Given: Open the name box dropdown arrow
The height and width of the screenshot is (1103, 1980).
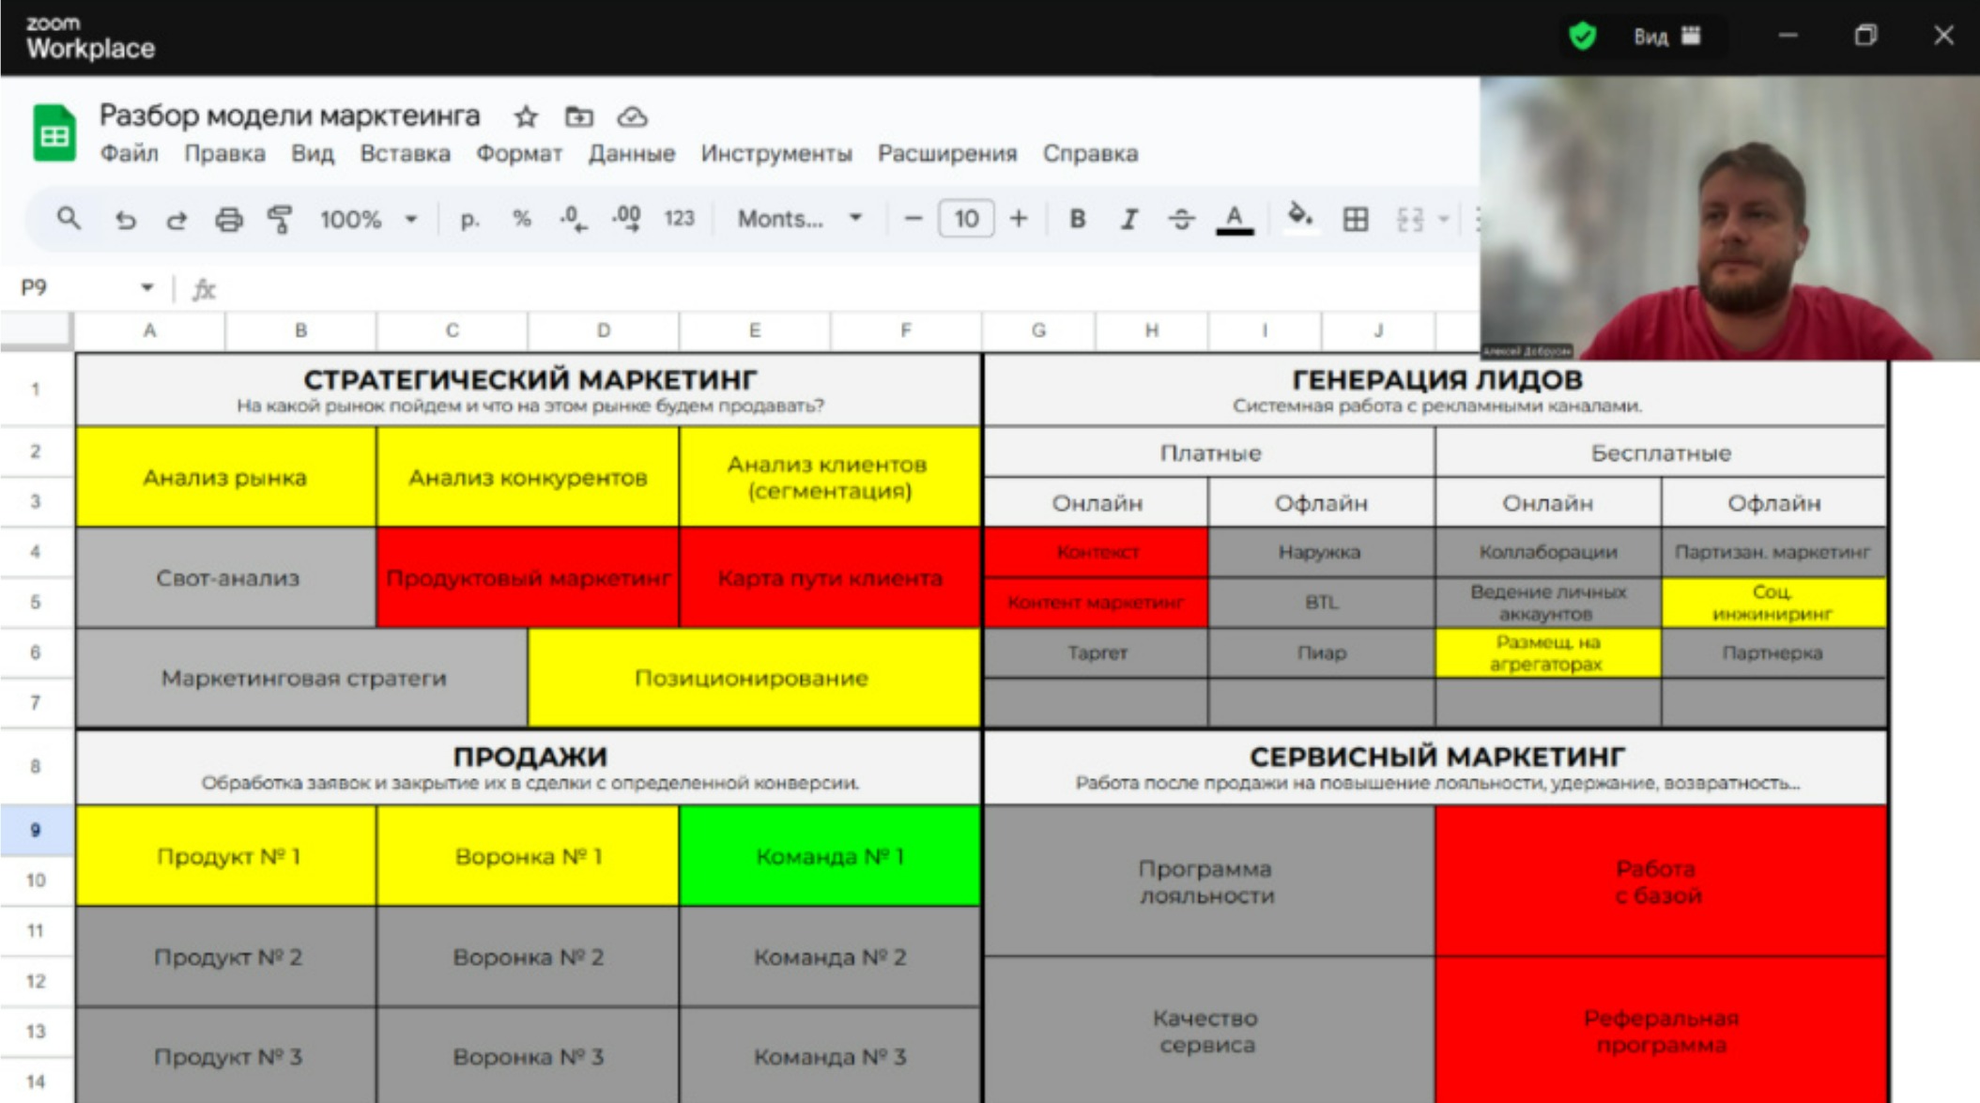Looking at the screenshot, I should (146, 287).
